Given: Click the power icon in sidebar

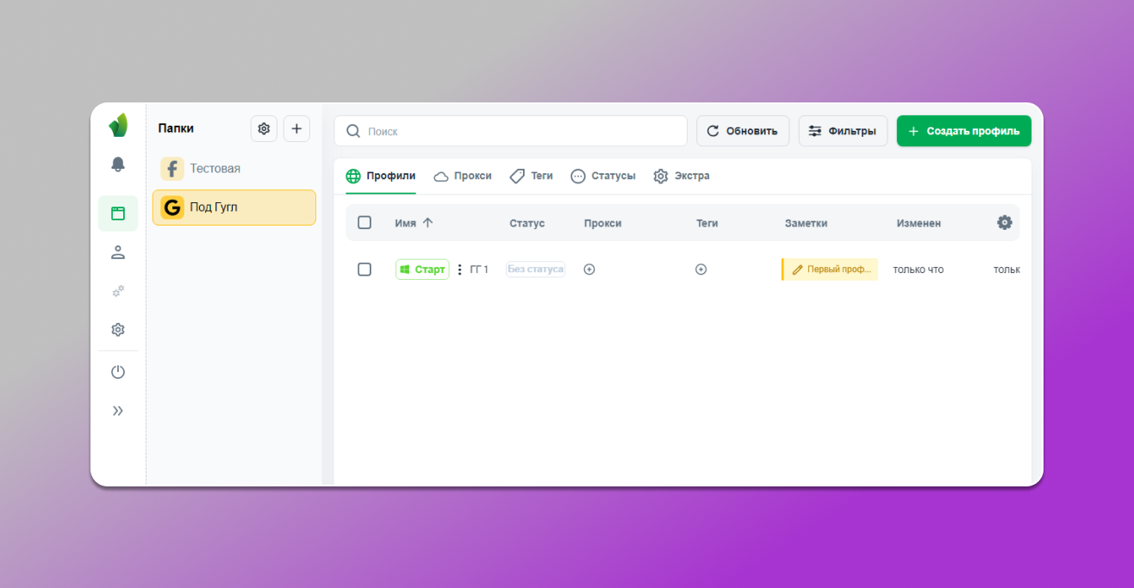Looking at the screenshot, I should pos(118,372).
